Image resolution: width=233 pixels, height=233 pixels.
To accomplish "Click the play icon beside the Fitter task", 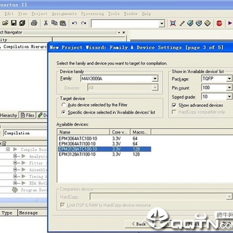I will point(23,162).
